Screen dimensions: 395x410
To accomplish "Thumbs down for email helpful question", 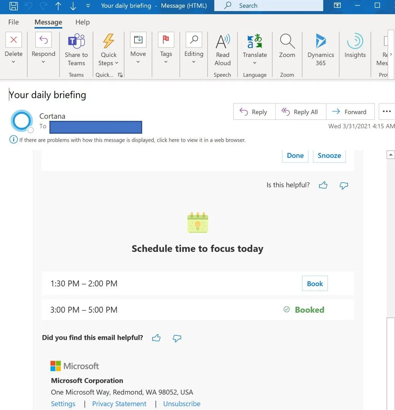I will pos(177,338).
